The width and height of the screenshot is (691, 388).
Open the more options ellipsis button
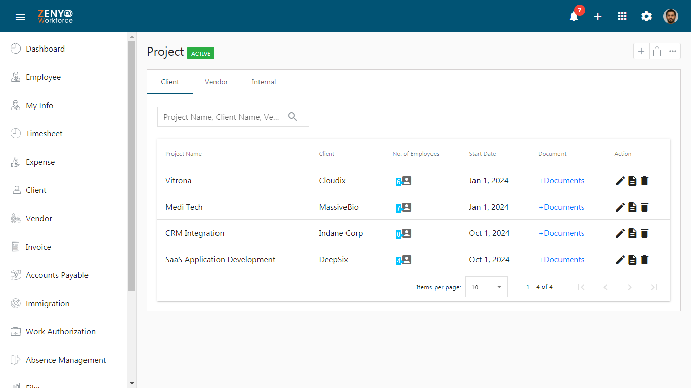[673, 51]
